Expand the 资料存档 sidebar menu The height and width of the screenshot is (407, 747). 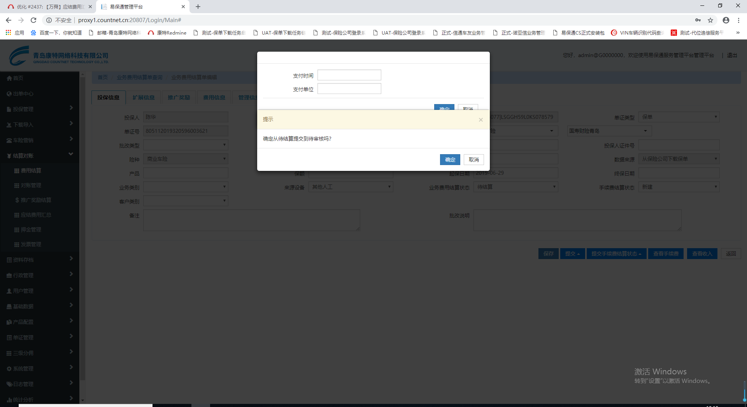coord(40,260)
